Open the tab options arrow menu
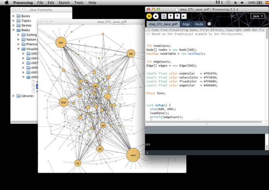 pos(209,24)
